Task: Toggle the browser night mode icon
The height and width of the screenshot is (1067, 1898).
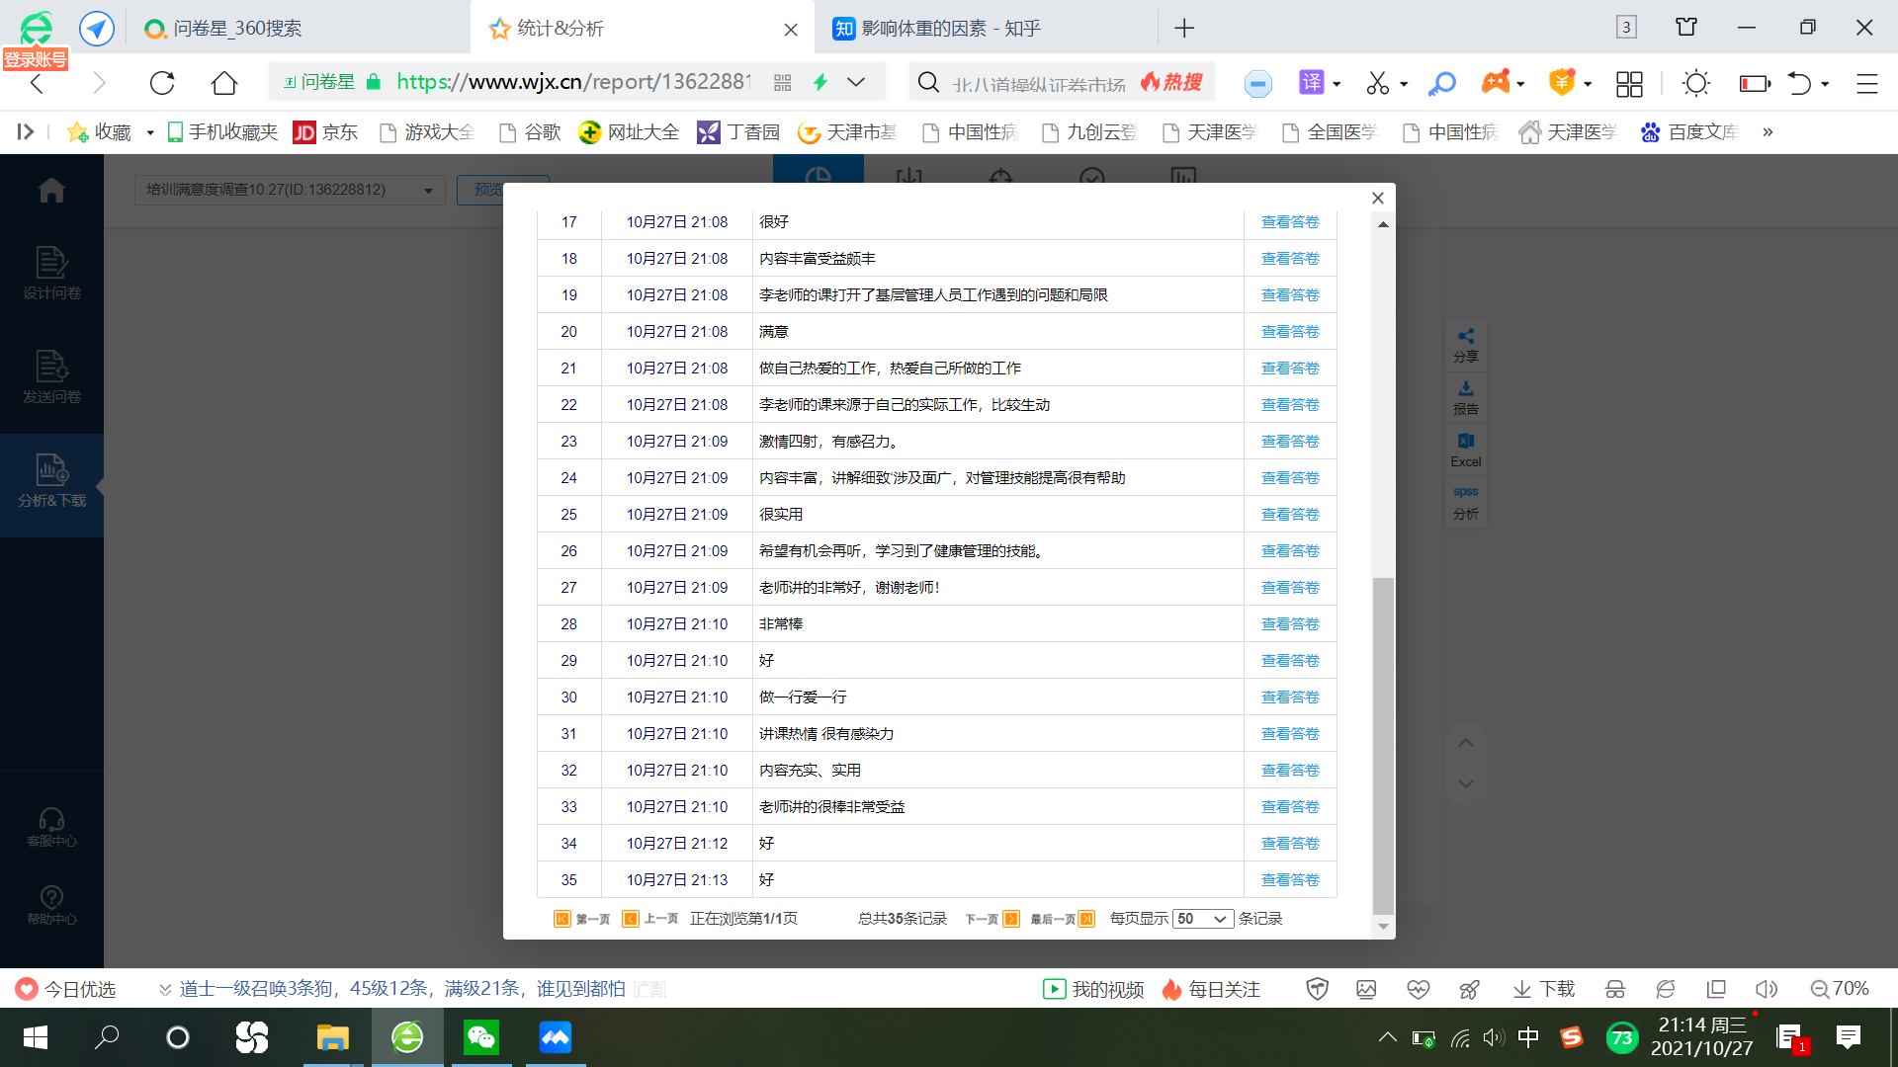Action: (x=1696, y=83)
